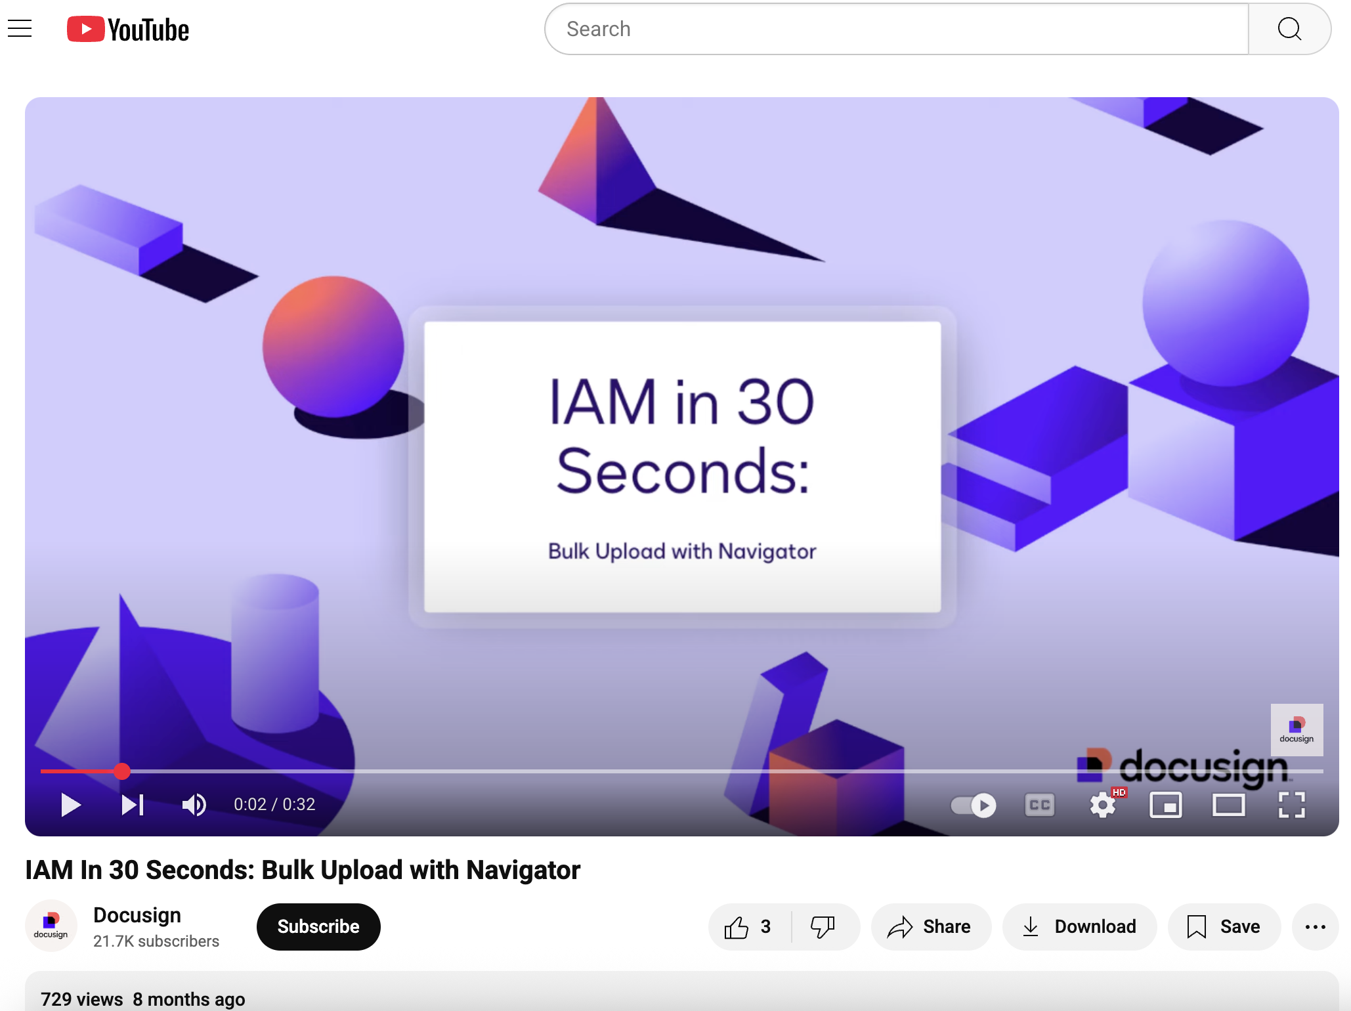Image resolution: width=1351 pixels, height=1011 pixels.
Task: Toggle the autoplay switch
Action: tap(974, 805)
